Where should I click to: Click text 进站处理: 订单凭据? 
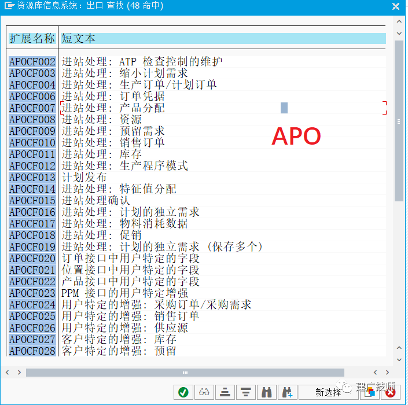pyautogui.click(x=113, y=97)
